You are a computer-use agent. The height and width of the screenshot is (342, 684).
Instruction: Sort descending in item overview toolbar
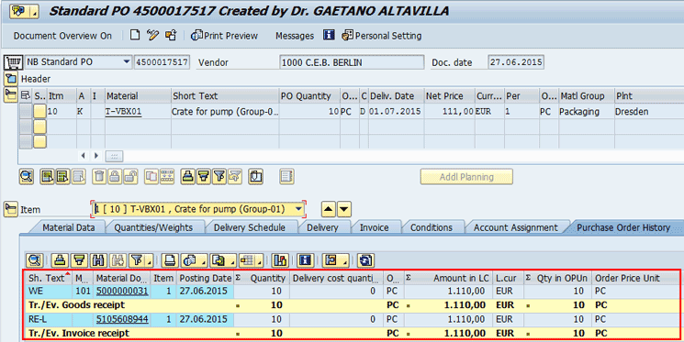[x=204, y=176]
